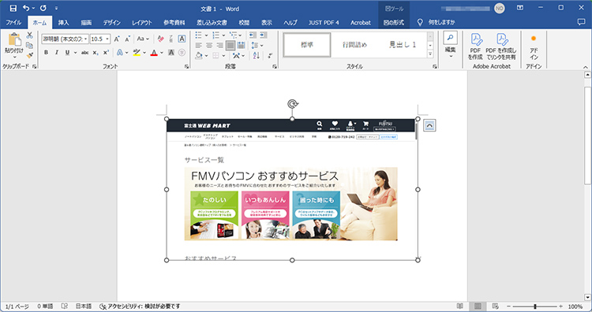Switch to the デザイン tab
592x312 pixels.
click(112, 23)
